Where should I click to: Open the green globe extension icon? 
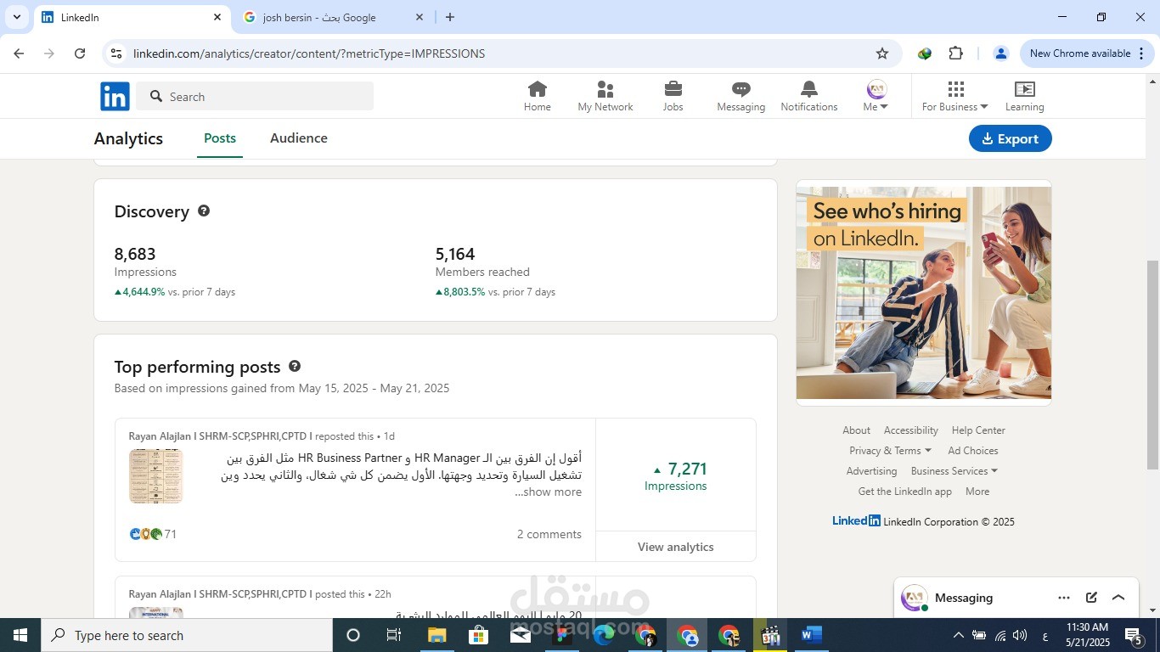coord(925,53)
